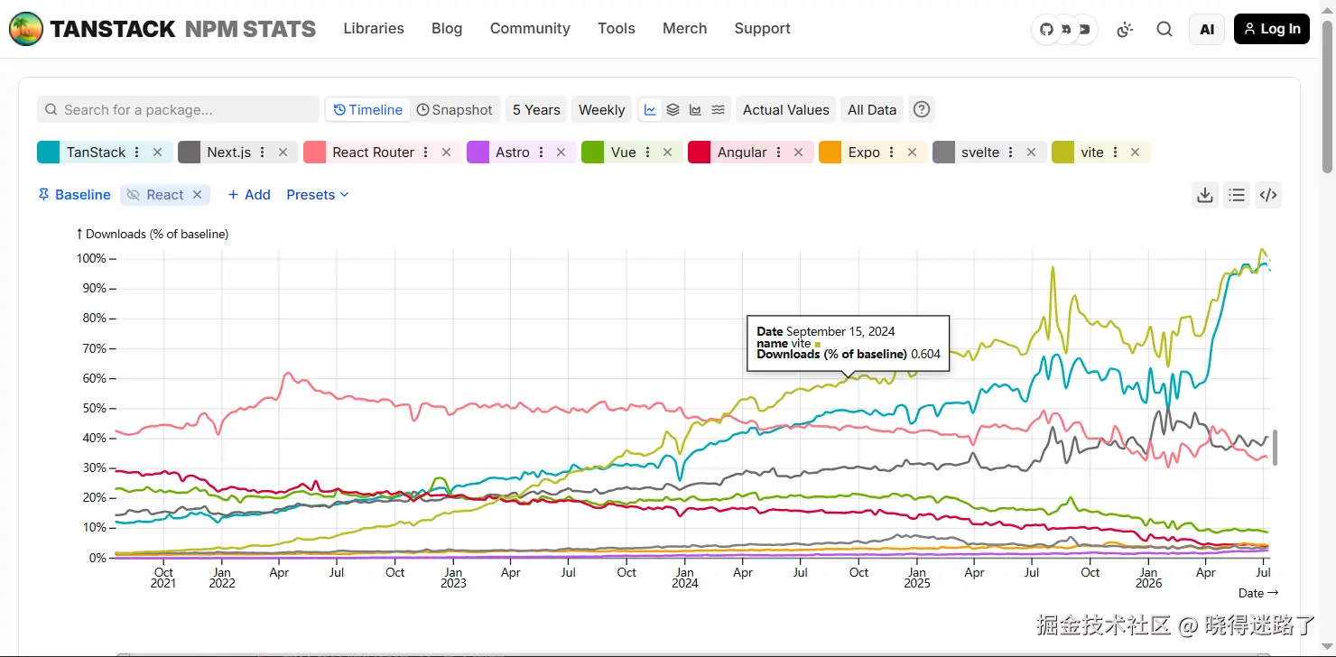
Task: Open vite chip options menu
Action: [x=1115, y=153]
